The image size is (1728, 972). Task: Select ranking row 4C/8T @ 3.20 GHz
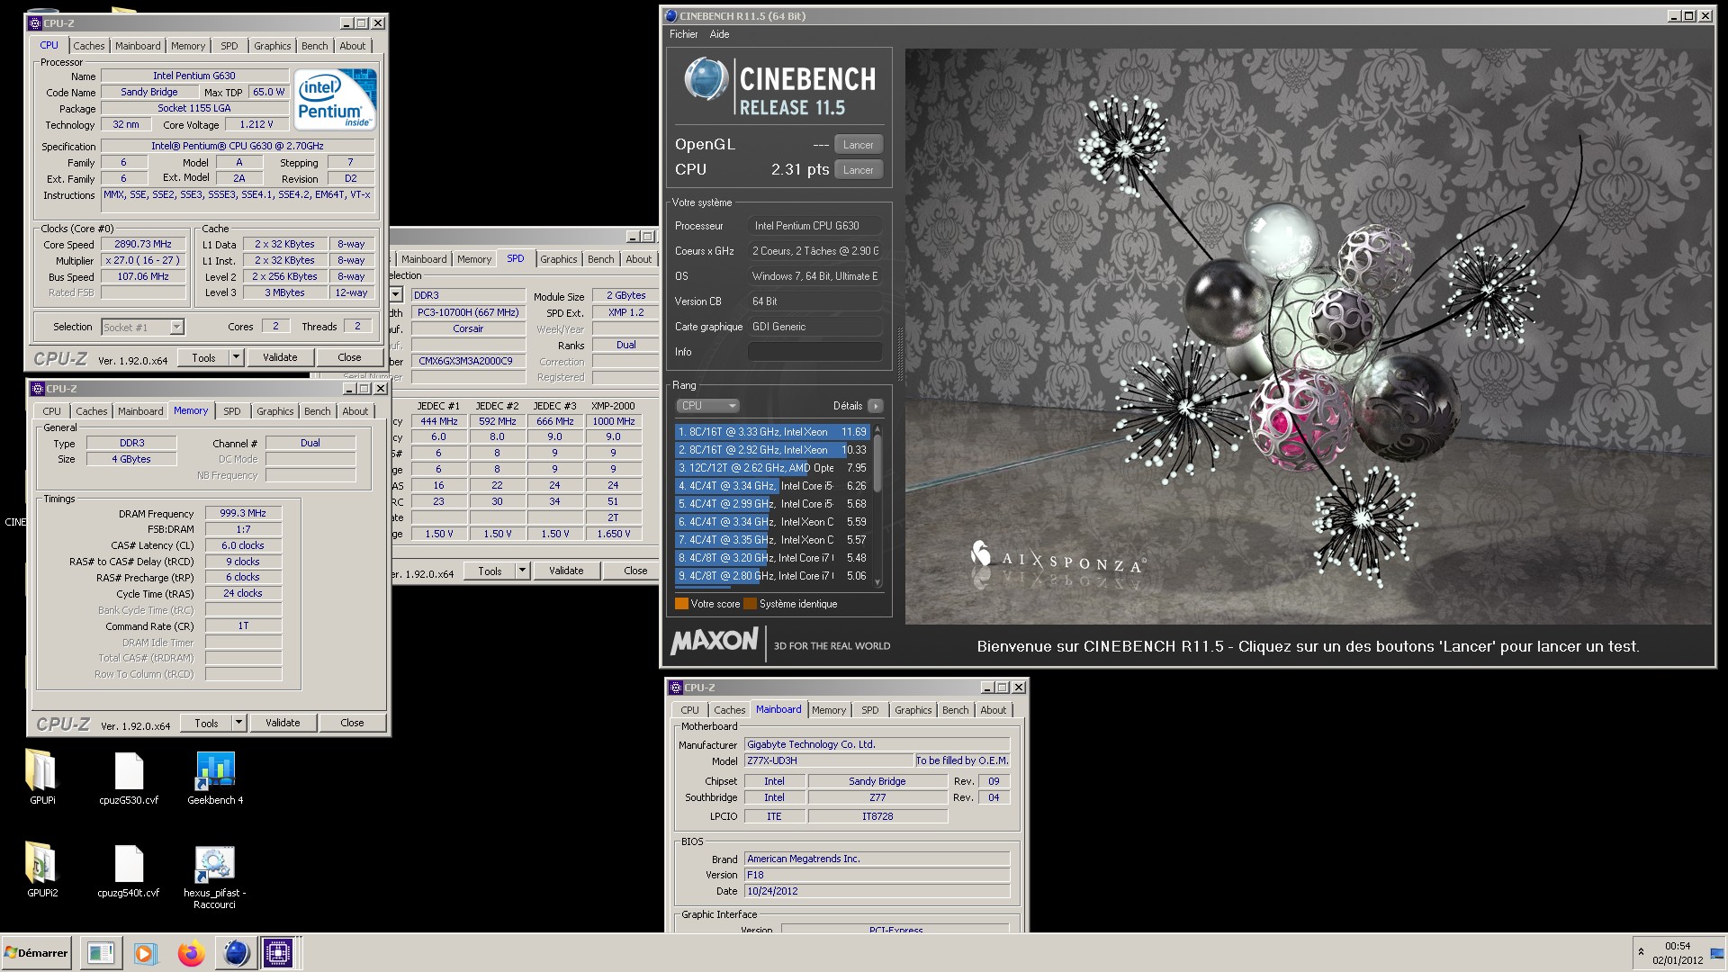(772, 558)
